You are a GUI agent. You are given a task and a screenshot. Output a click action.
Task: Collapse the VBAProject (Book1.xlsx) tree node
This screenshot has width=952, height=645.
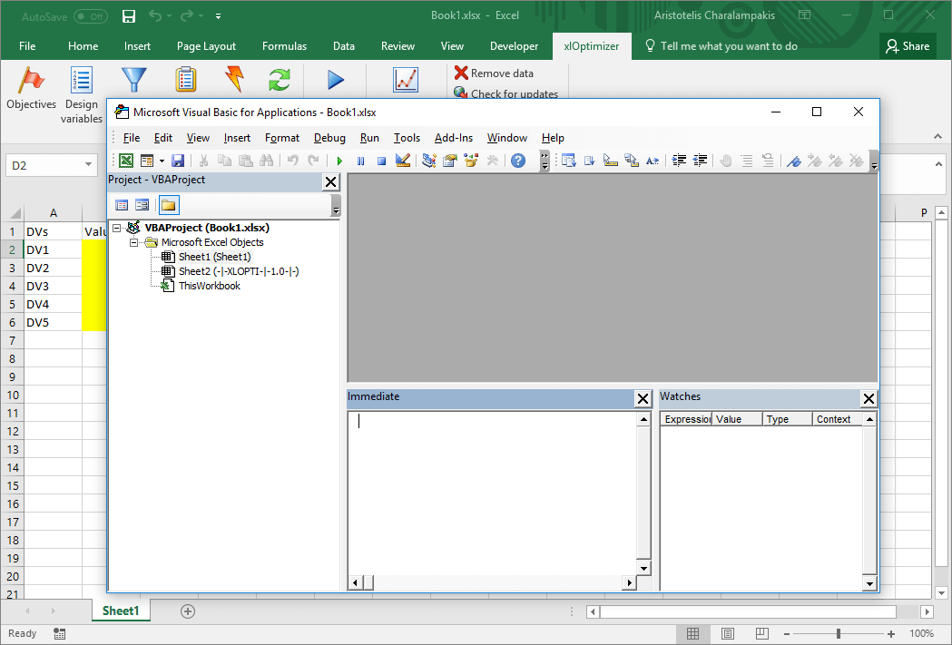(118, 228)
